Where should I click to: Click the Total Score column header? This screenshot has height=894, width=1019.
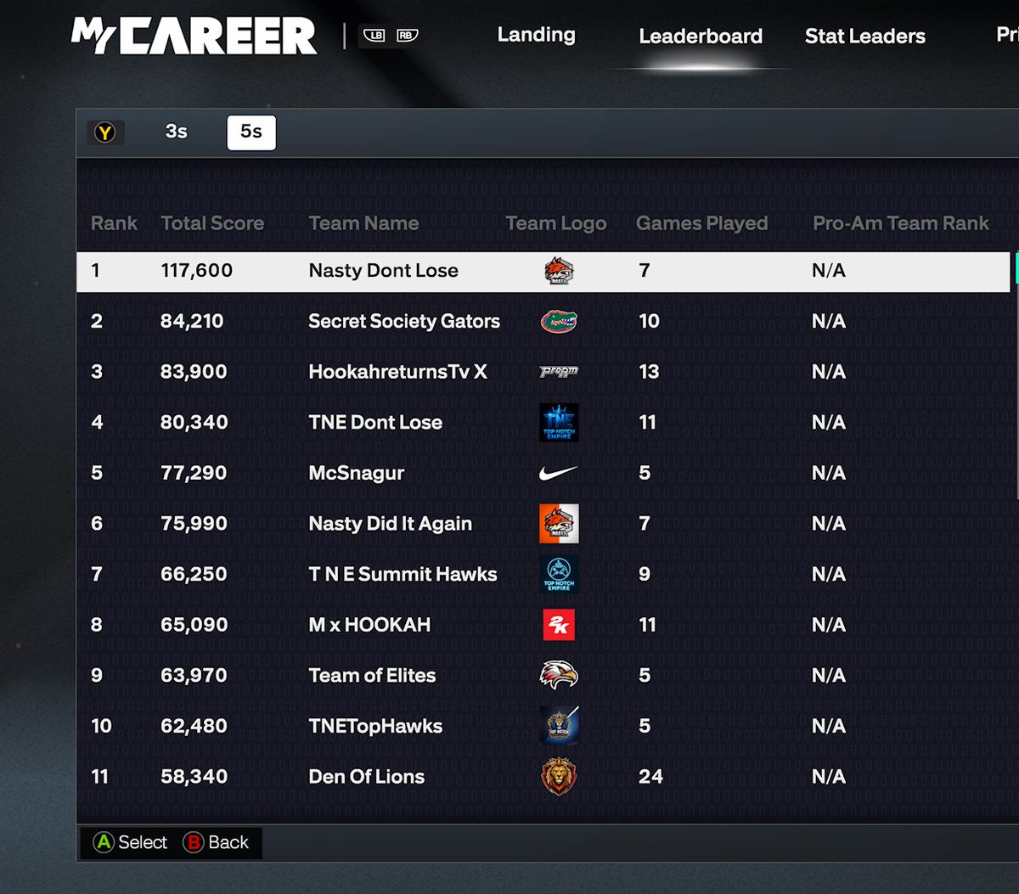[x=212, y=223]
